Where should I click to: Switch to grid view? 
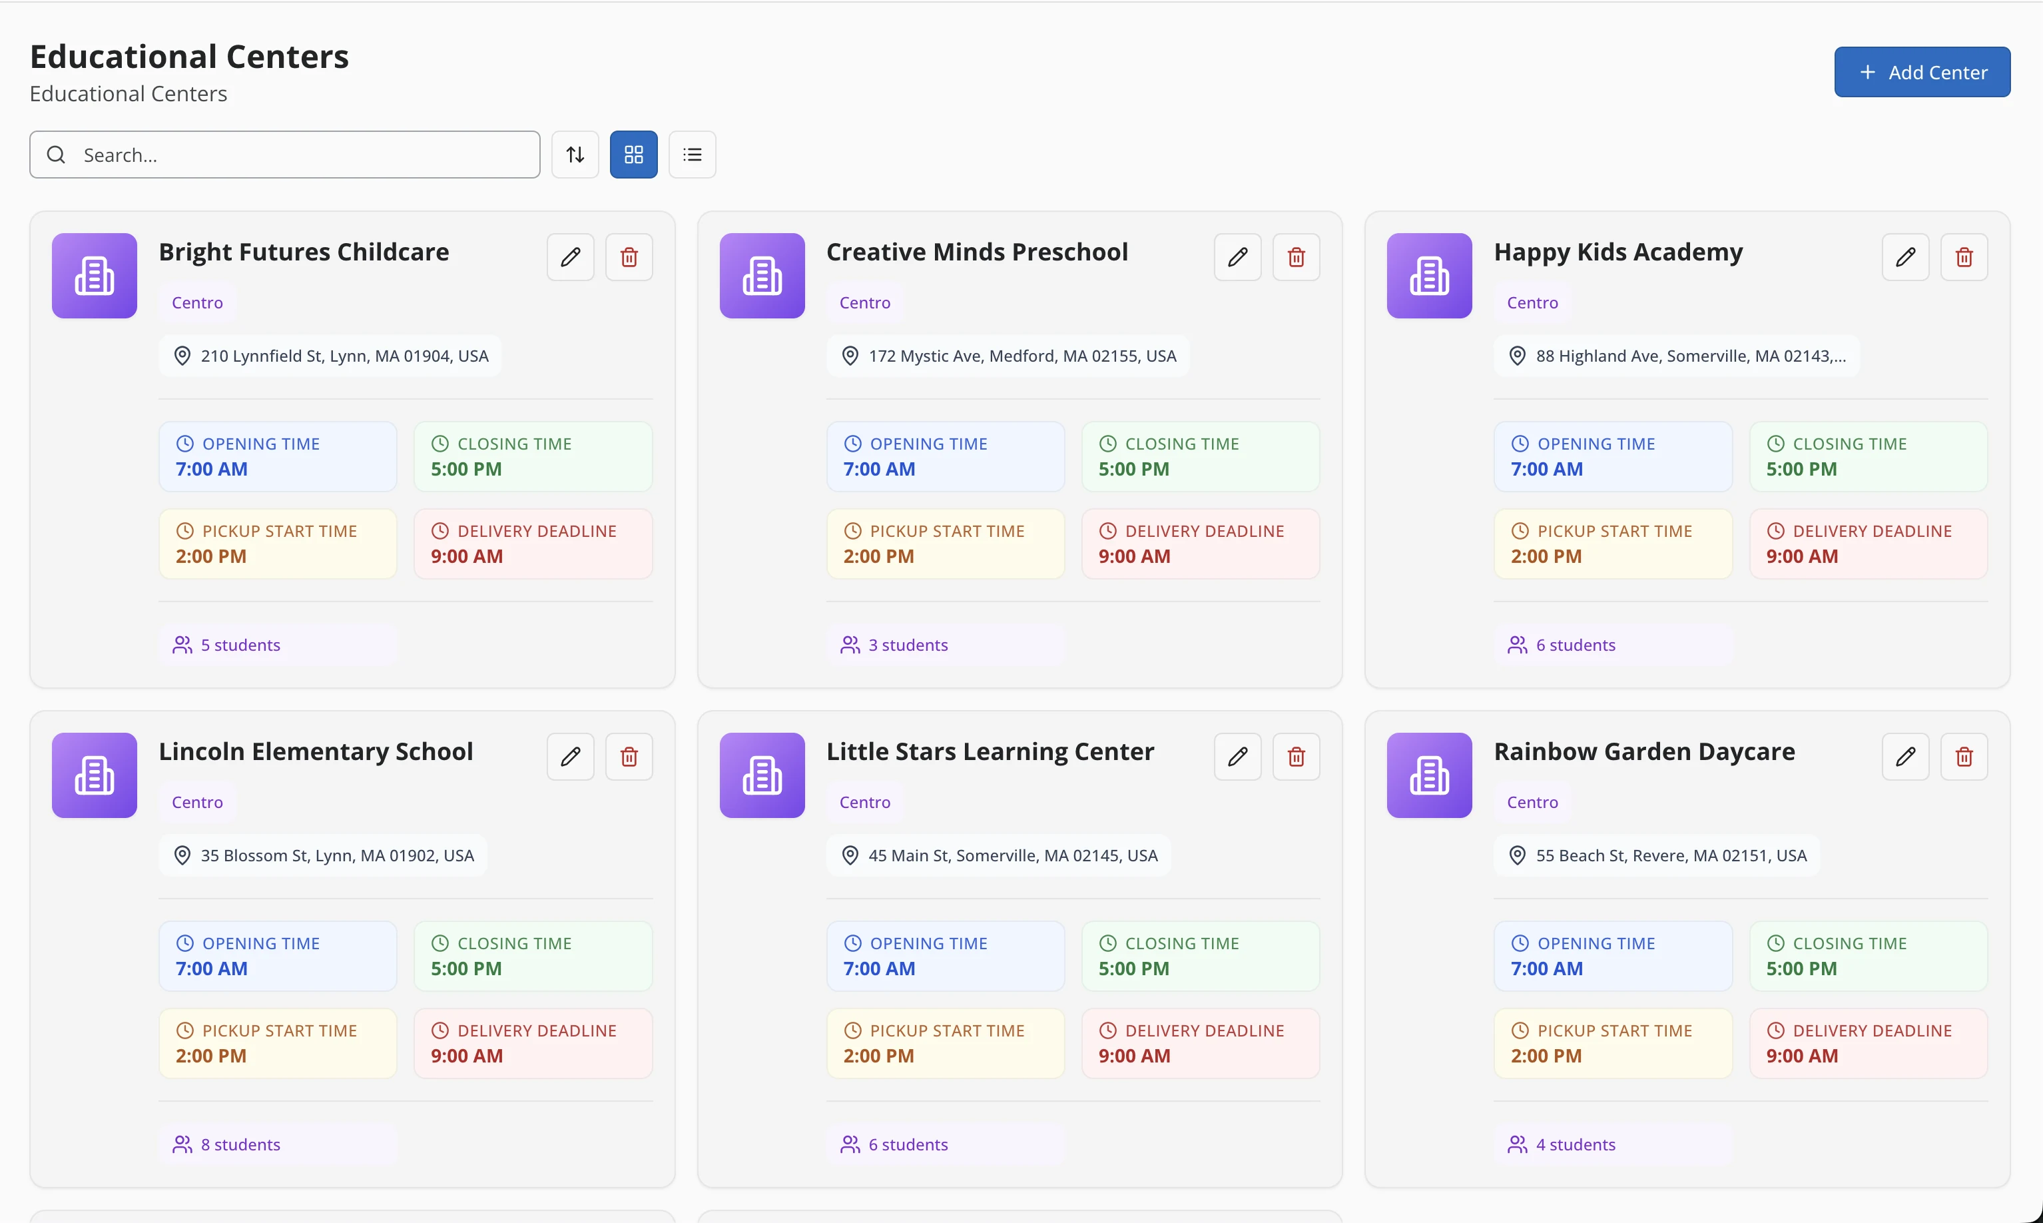click(633, 155)
